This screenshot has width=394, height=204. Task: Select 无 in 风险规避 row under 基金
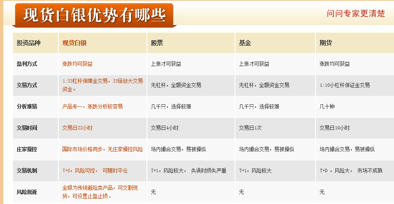[x=241, y=192]
